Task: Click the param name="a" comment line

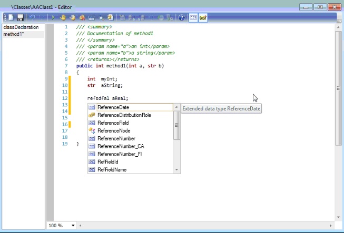Action: coord(123,46)
